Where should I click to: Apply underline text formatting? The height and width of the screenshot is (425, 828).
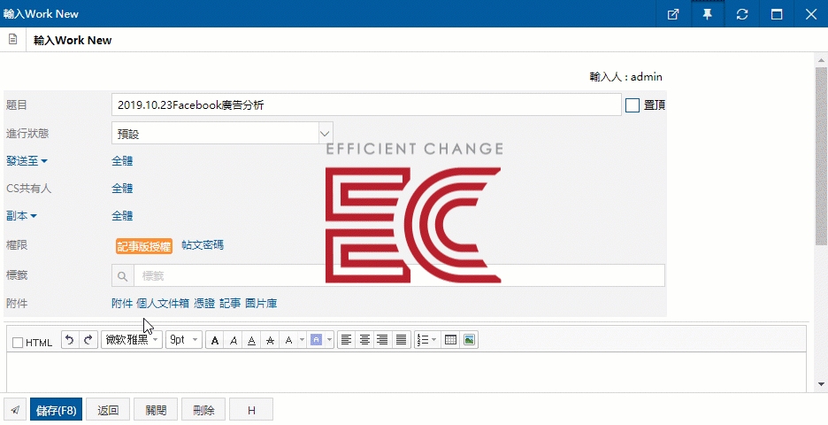(x=251, y=340)
